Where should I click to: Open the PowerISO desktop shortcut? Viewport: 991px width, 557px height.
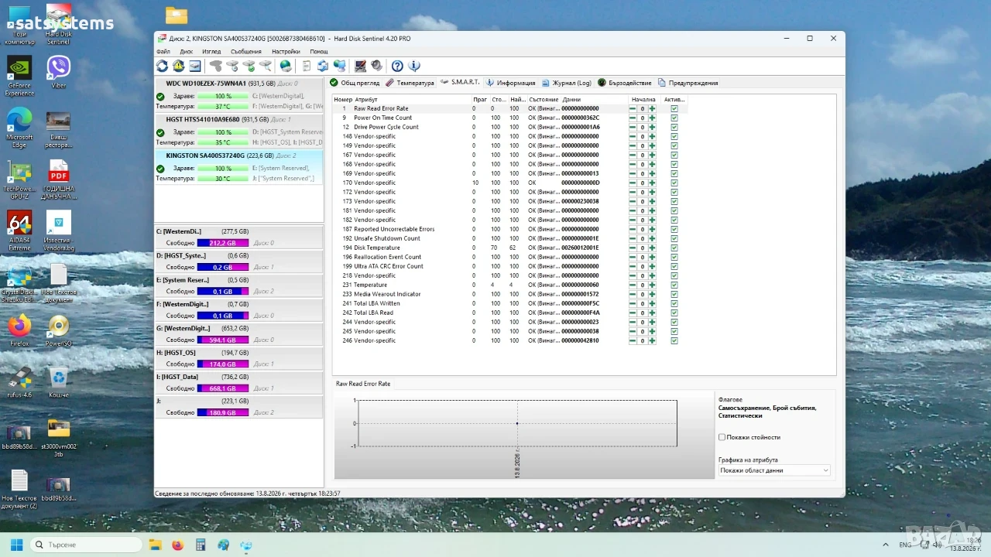tap(58, 331)
